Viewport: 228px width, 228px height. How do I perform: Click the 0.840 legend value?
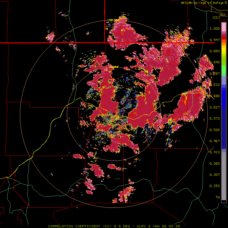coord(215,62)
